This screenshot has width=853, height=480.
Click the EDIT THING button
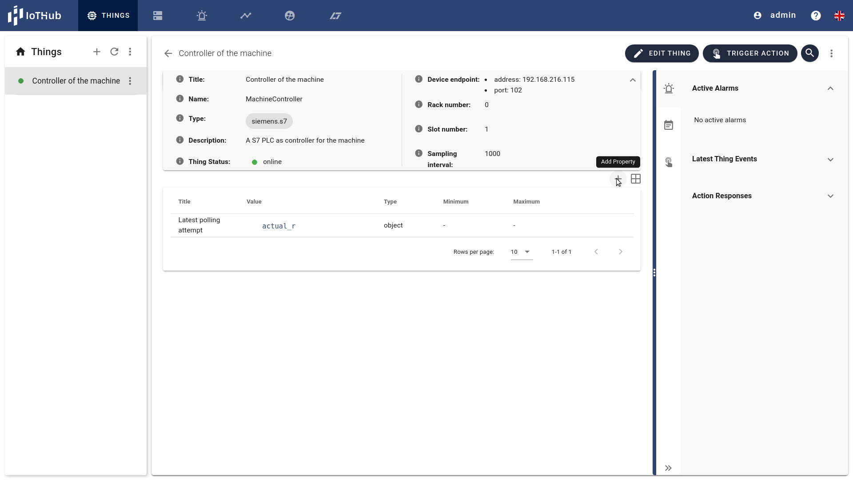tap(662, 53)
